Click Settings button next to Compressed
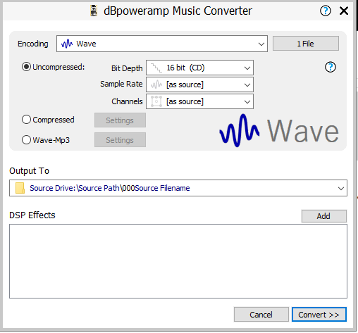This screenshot has height=333, width=358. (x=120, y=120)
